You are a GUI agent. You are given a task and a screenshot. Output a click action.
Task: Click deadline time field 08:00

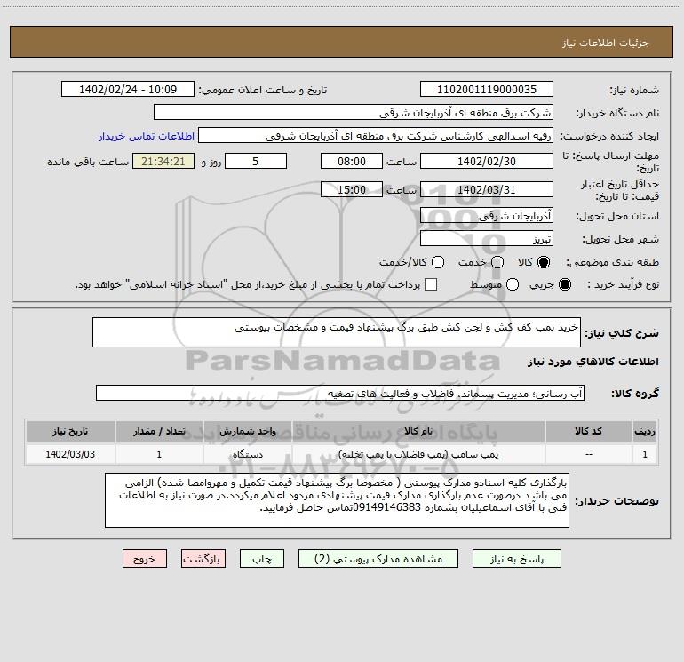(352, 161)
